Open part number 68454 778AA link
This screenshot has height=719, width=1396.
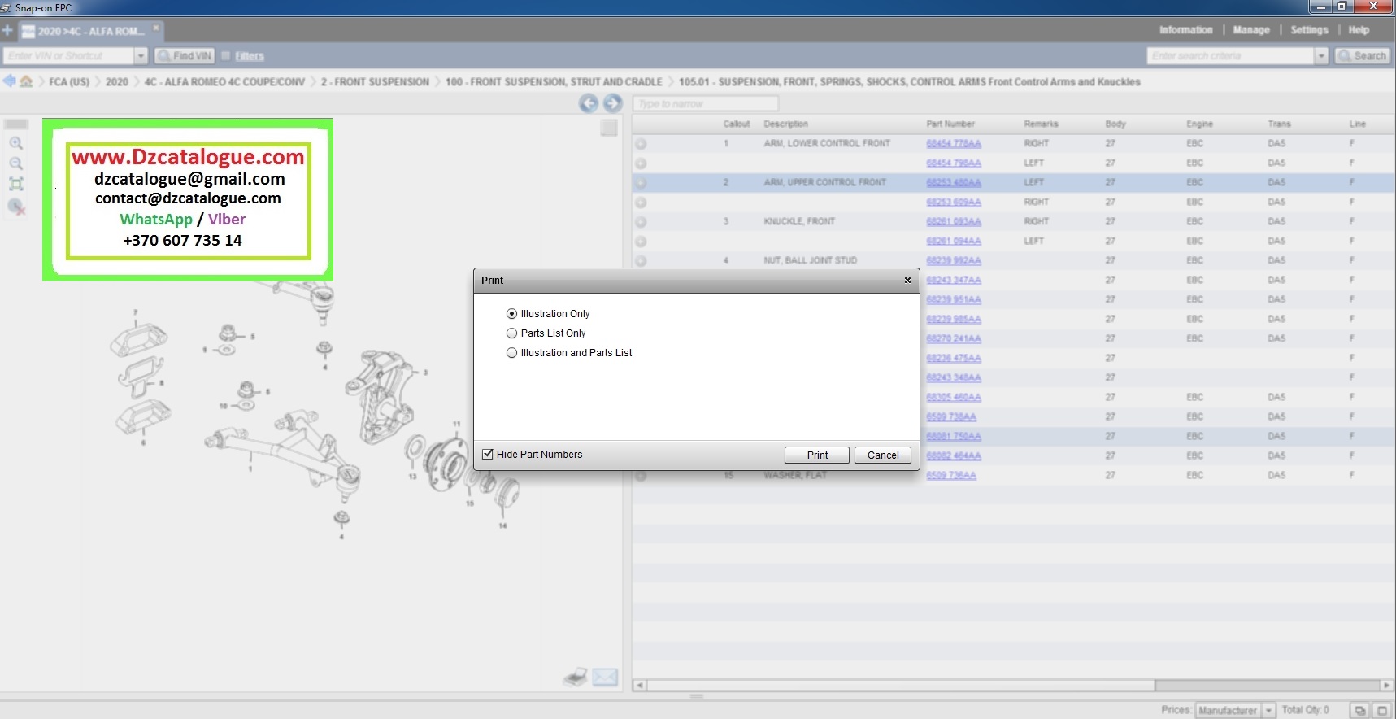tap(954, 144)
